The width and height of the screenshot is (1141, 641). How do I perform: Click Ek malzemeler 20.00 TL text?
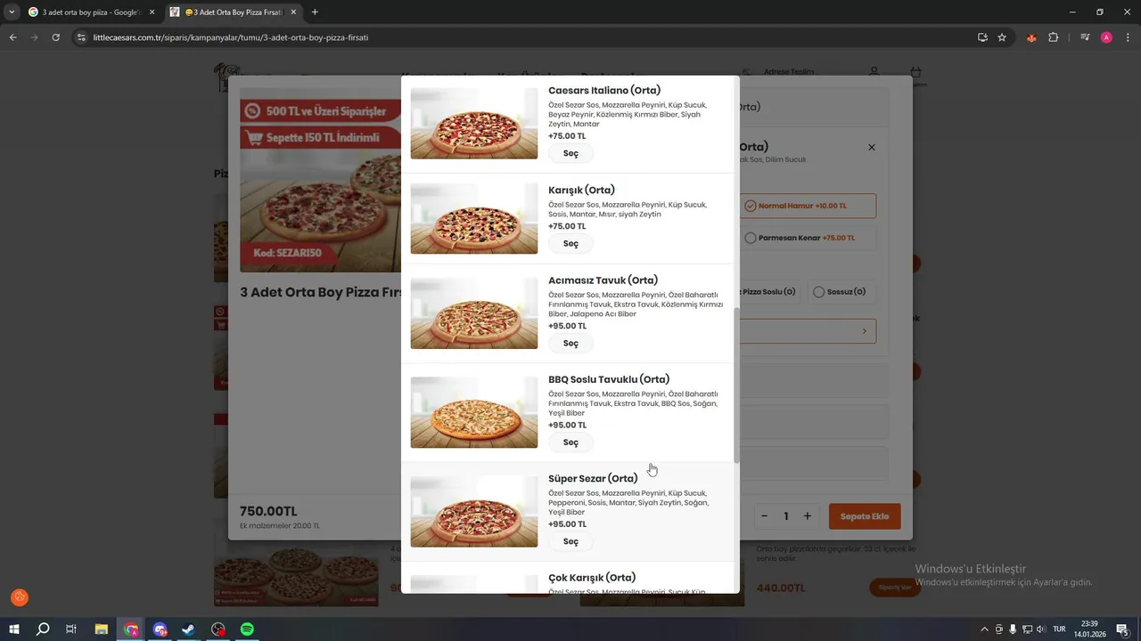[x=280, y=526]
